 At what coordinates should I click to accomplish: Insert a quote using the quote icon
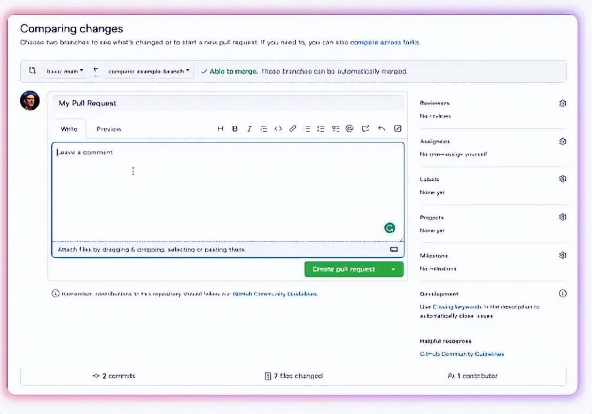(x=263, y=129)
